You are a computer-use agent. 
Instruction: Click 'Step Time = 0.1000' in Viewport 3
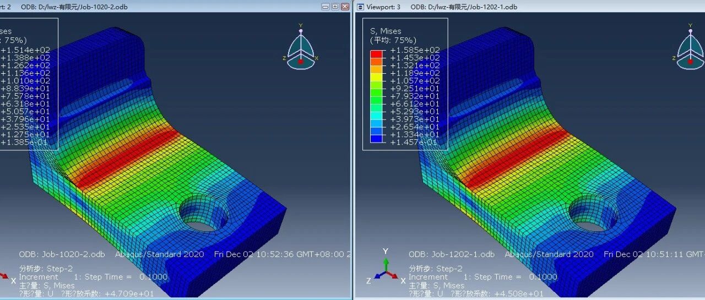(516, 277)
